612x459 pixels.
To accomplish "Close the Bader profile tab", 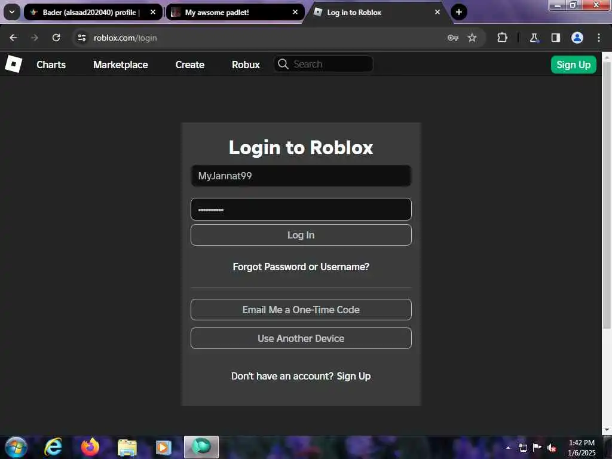I will click(153, 12).
